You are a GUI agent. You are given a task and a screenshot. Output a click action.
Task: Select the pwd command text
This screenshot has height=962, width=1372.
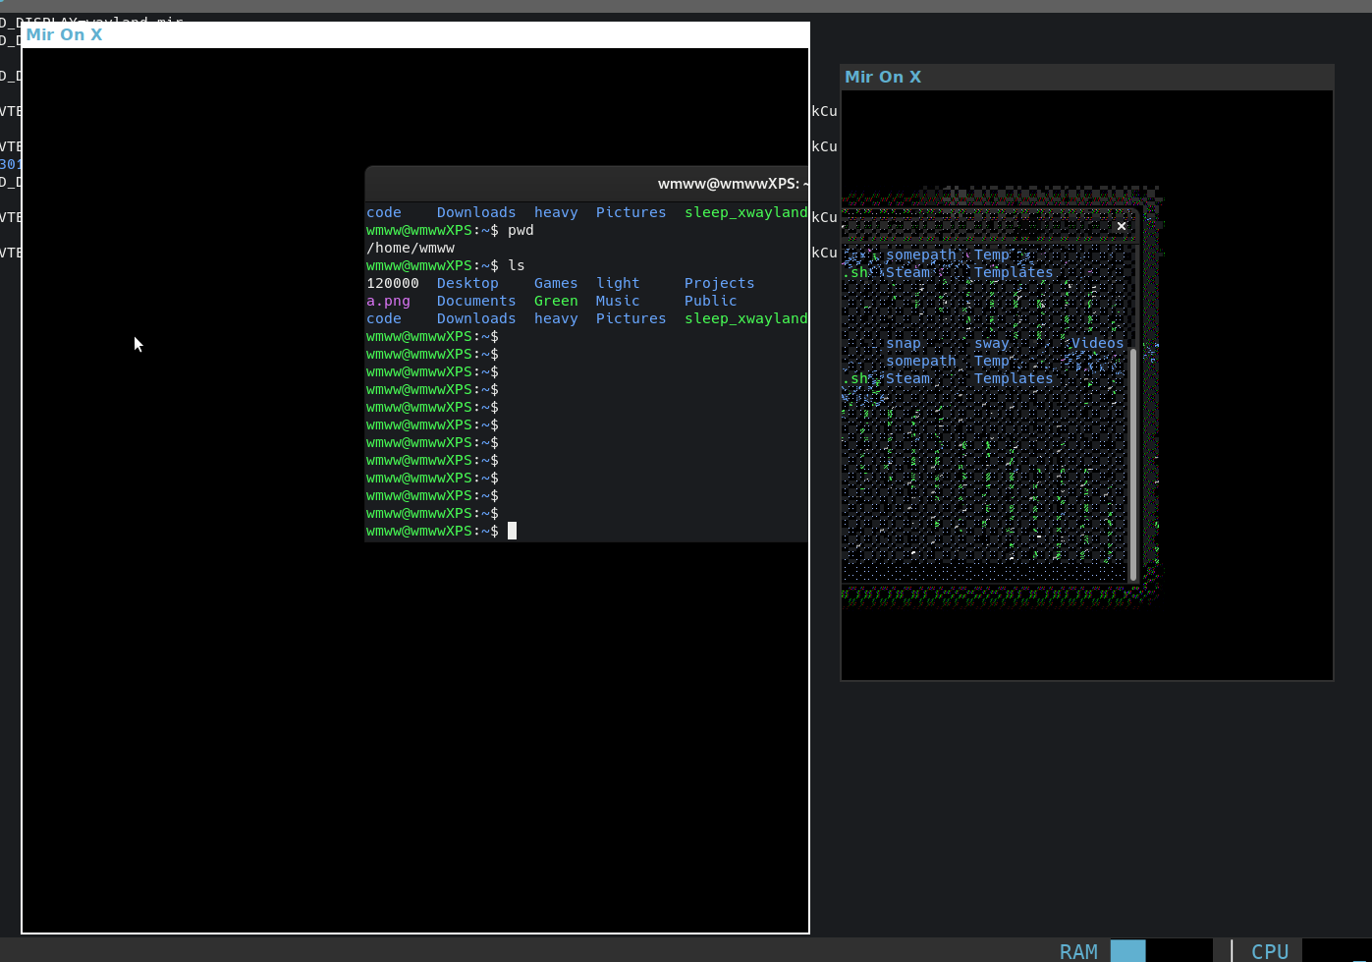[x=521, y=230]
